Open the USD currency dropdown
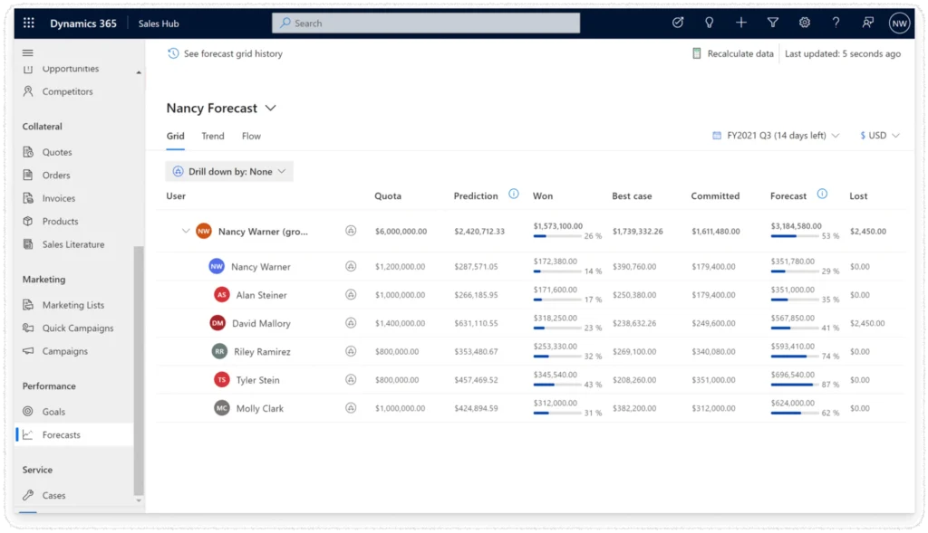 tap(879, 136)
